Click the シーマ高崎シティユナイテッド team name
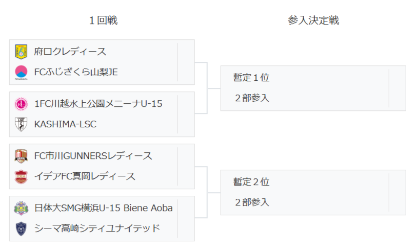This screenshot has width=417, height=252. 97,228
